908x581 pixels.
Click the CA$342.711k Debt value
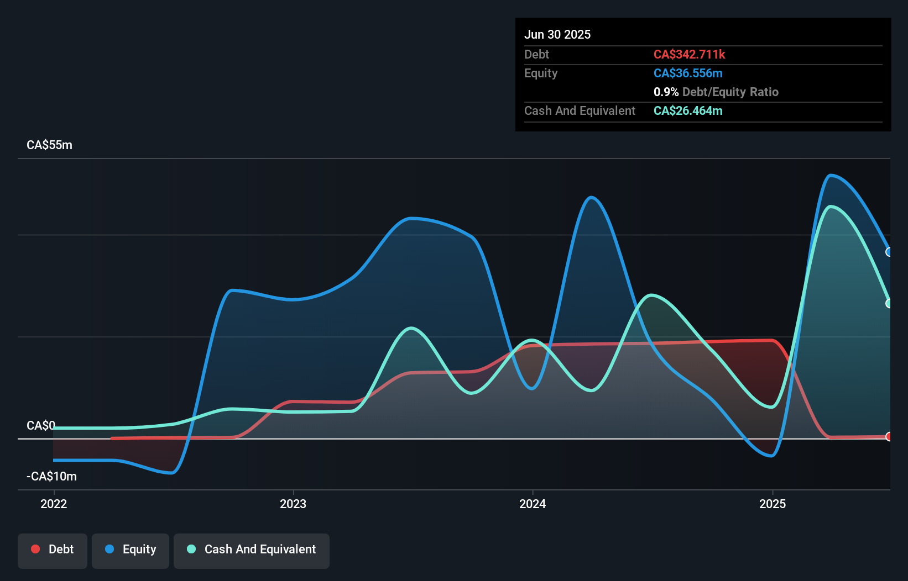pos(690,54)
